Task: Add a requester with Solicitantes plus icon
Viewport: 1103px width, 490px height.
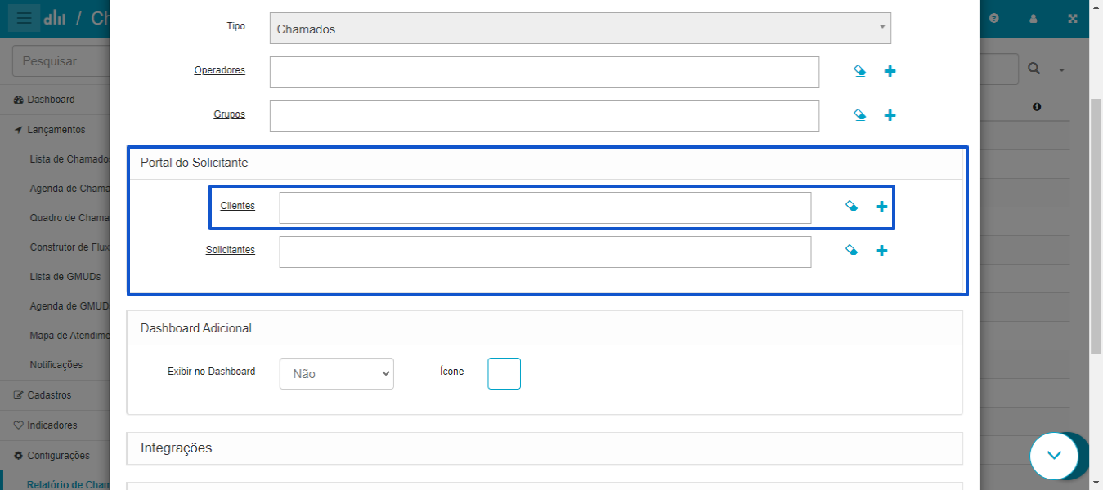Action: tap(881, 251)
